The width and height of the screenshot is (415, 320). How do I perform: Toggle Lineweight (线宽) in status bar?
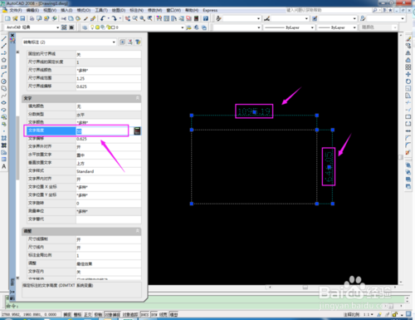(164, 314)
